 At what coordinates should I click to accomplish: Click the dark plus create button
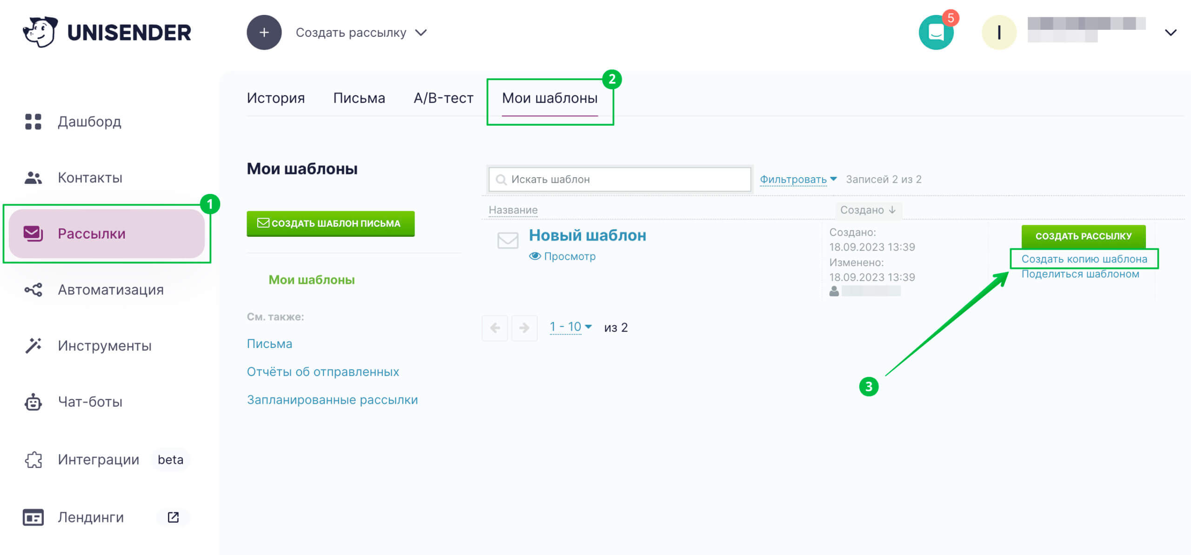click(x=264, y=33)
